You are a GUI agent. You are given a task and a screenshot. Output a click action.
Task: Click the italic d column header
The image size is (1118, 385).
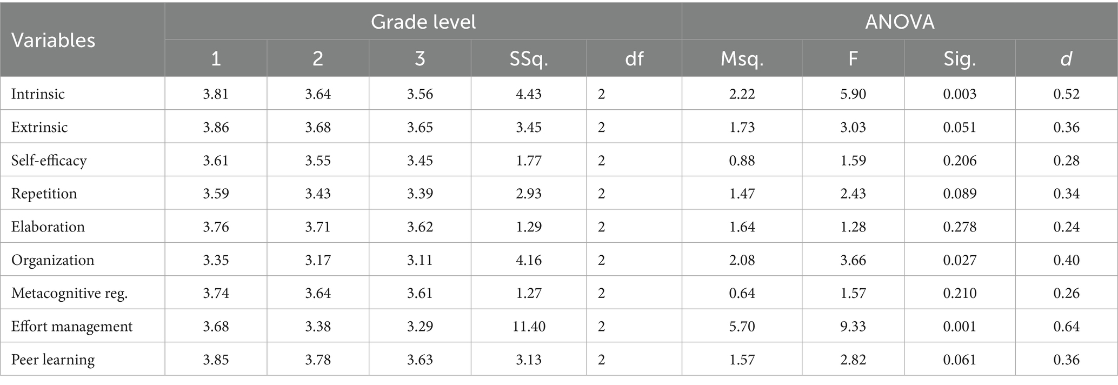click(x=1066, y=58)
